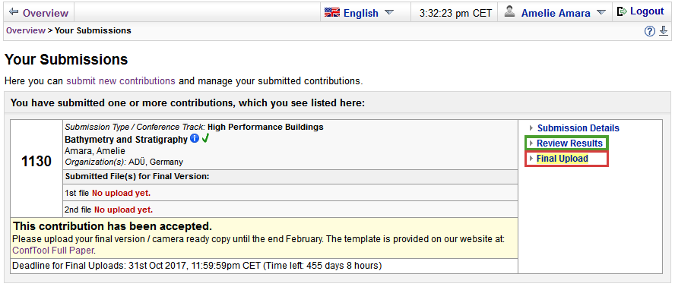Expand the English language dropdown arrow
The height and width of the screenshot is (290, 675).
(389, 12)
